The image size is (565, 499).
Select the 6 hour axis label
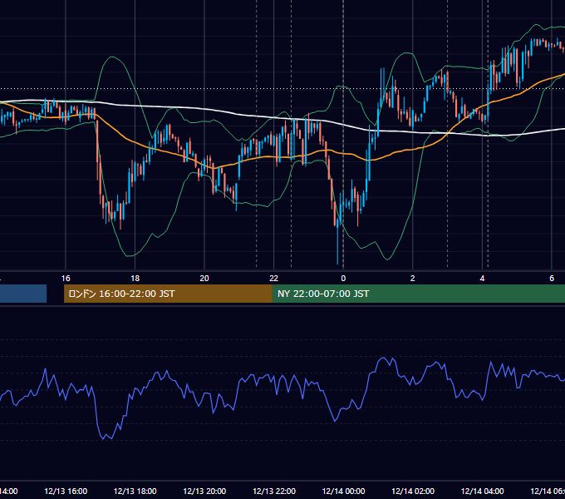(x=552, y=279)
